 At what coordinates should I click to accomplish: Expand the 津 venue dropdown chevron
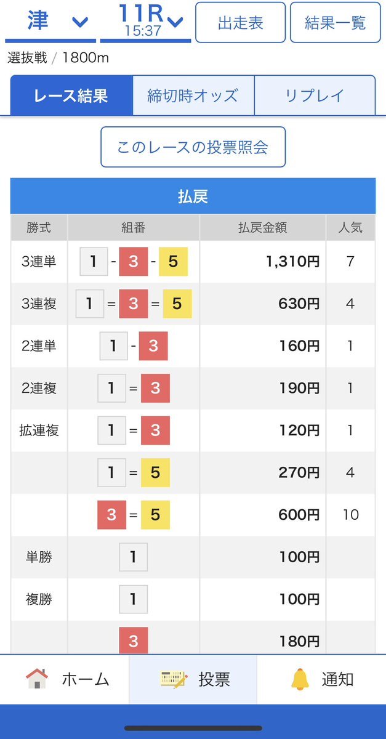coord(80,23)
